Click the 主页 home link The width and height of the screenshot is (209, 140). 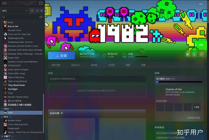[4, 3]
